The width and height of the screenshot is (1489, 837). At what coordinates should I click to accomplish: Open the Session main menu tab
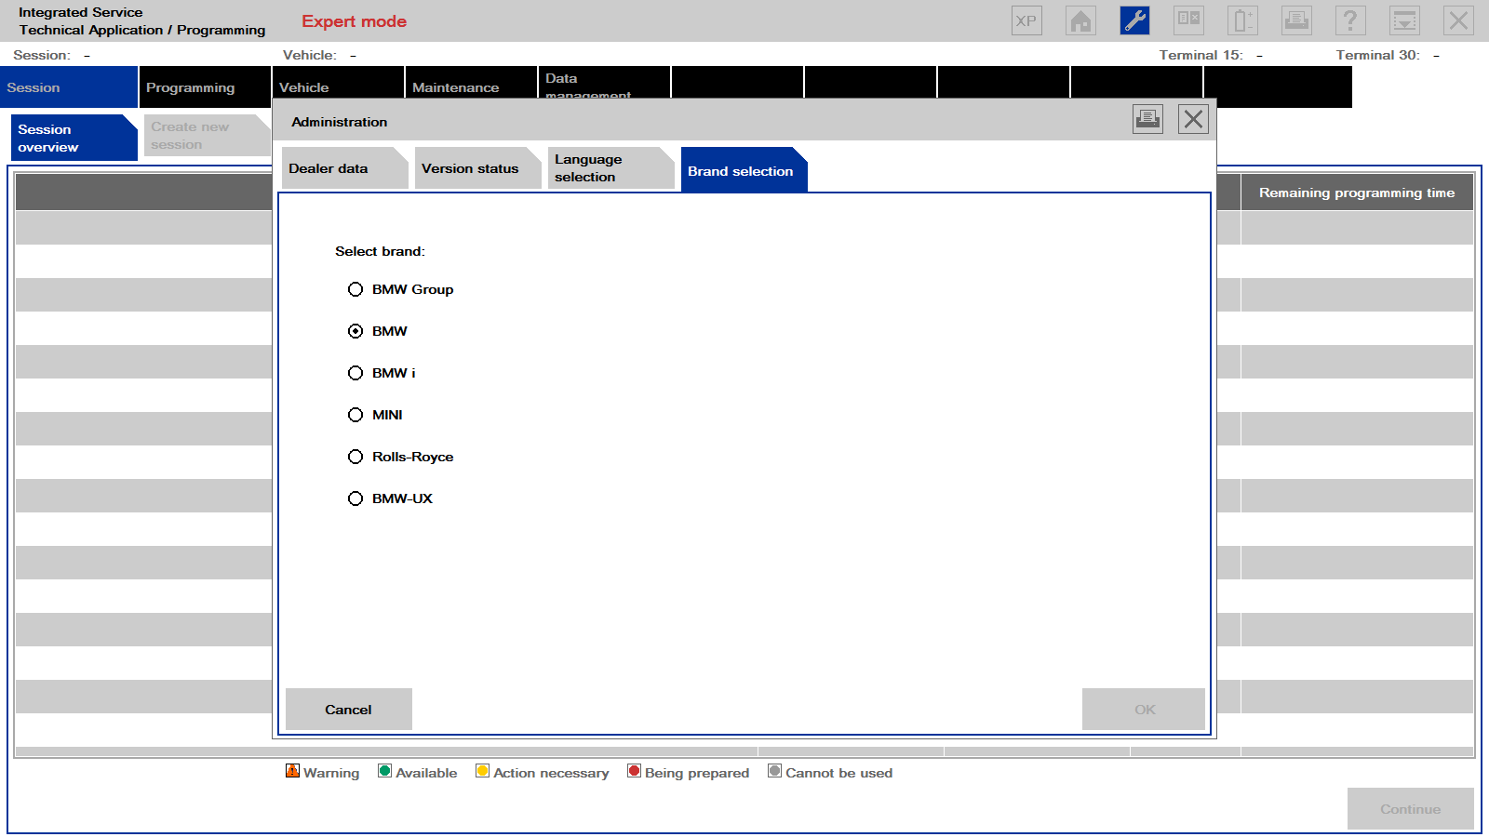tap(69, 87)
